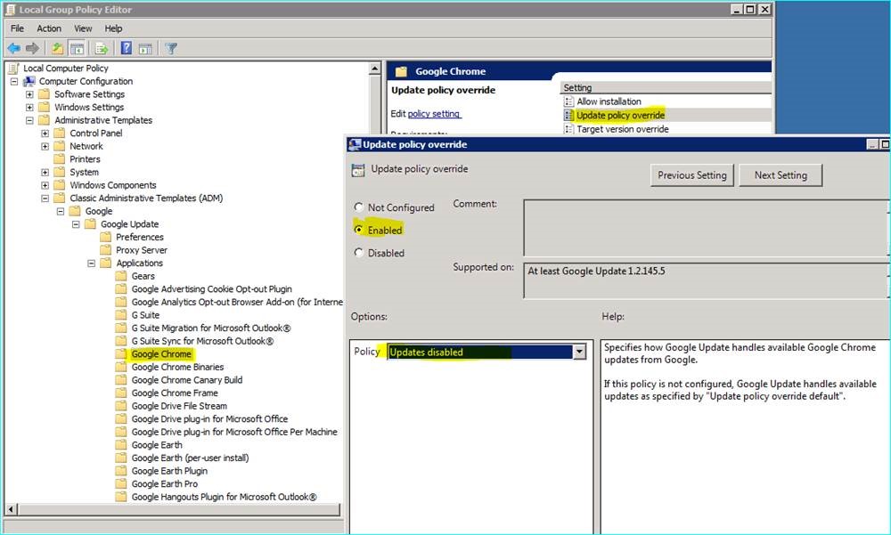The height and width of the screenshot is (535, 891).
Task: Click the Back arrow toolbar icon
Action: tap(14, 49)
